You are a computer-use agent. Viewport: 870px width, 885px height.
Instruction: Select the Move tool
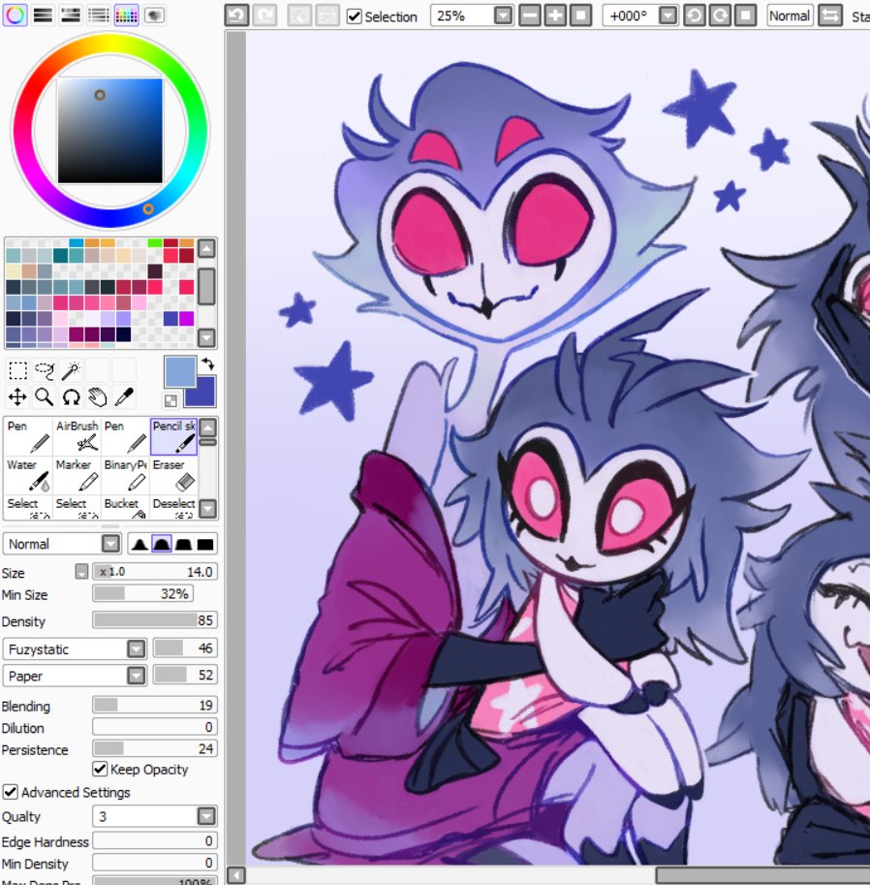click(17, 396)
